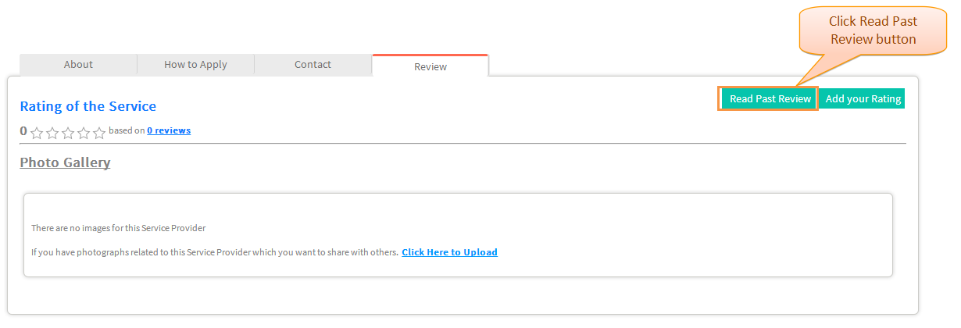The width and height of the screenshot is (961, 328).
Task: Select the first rating star
Action: tap(37, 133)
